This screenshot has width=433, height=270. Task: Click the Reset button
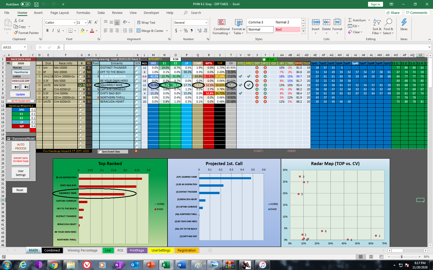20,190
